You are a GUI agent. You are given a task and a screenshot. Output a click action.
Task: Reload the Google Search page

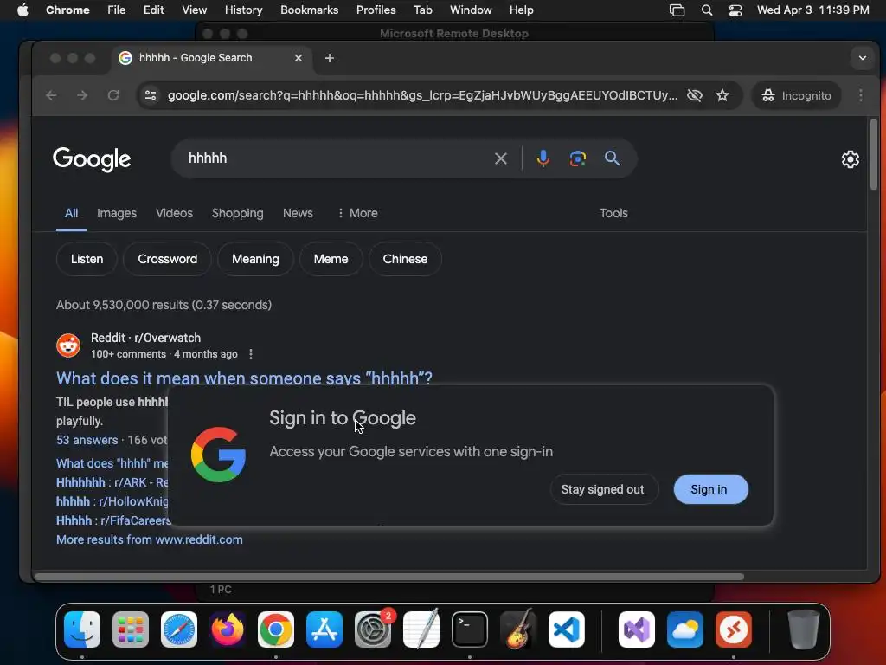click(x=113, y=95)
